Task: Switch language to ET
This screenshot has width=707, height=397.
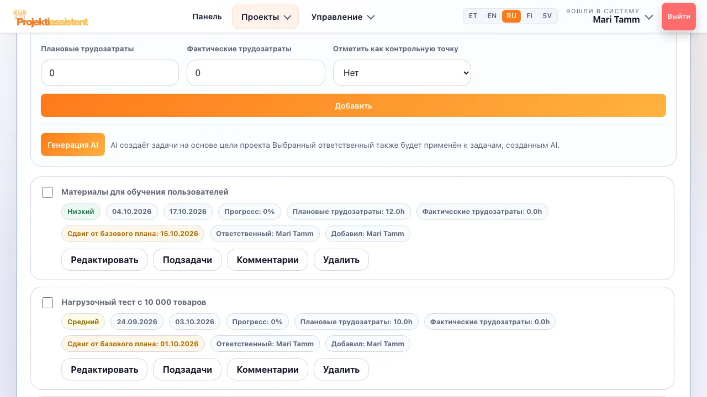Action: [x=473, y=16]
